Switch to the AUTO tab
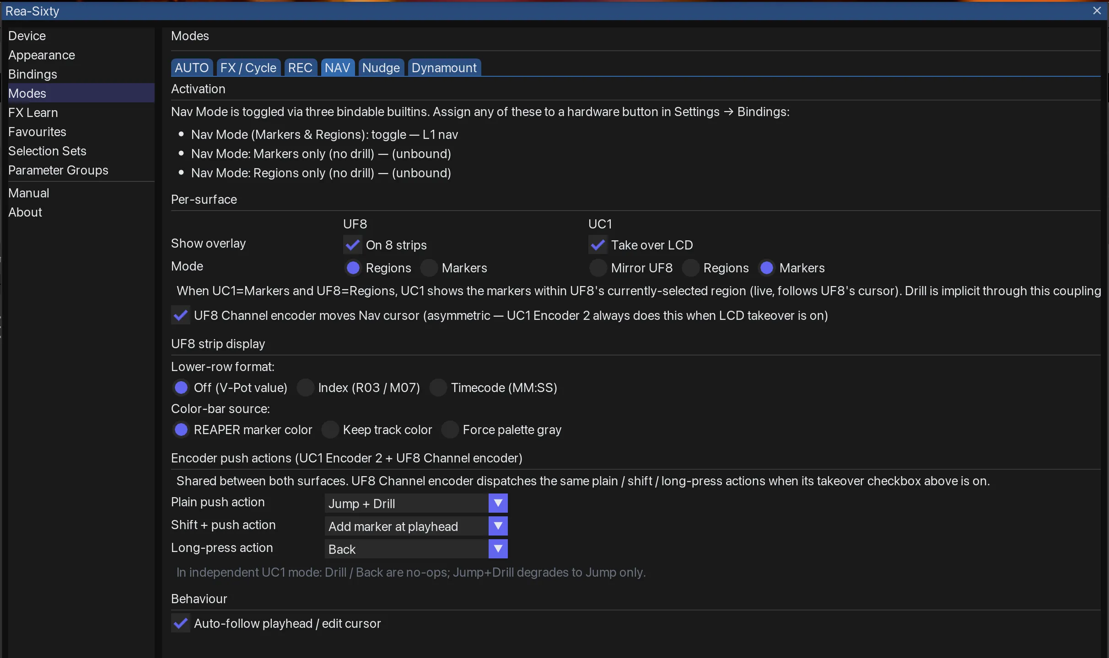This screenshot has width=1109, height=658. click(192, 68)
